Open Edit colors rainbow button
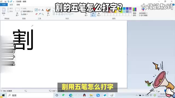 coord(135,12)
